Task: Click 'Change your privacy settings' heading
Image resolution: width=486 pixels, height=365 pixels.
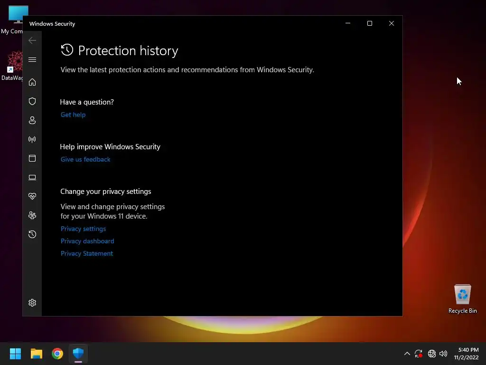Action: (x=106, y=192)
